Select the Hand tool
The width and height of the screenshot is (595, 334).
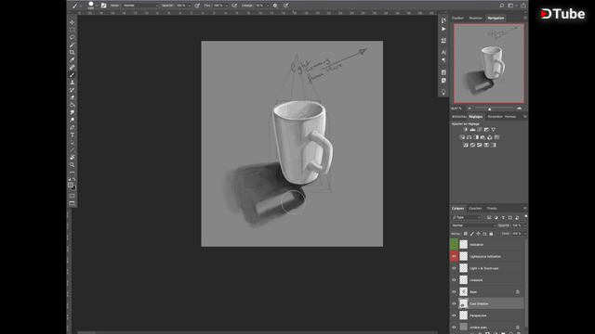coord(73,157)
